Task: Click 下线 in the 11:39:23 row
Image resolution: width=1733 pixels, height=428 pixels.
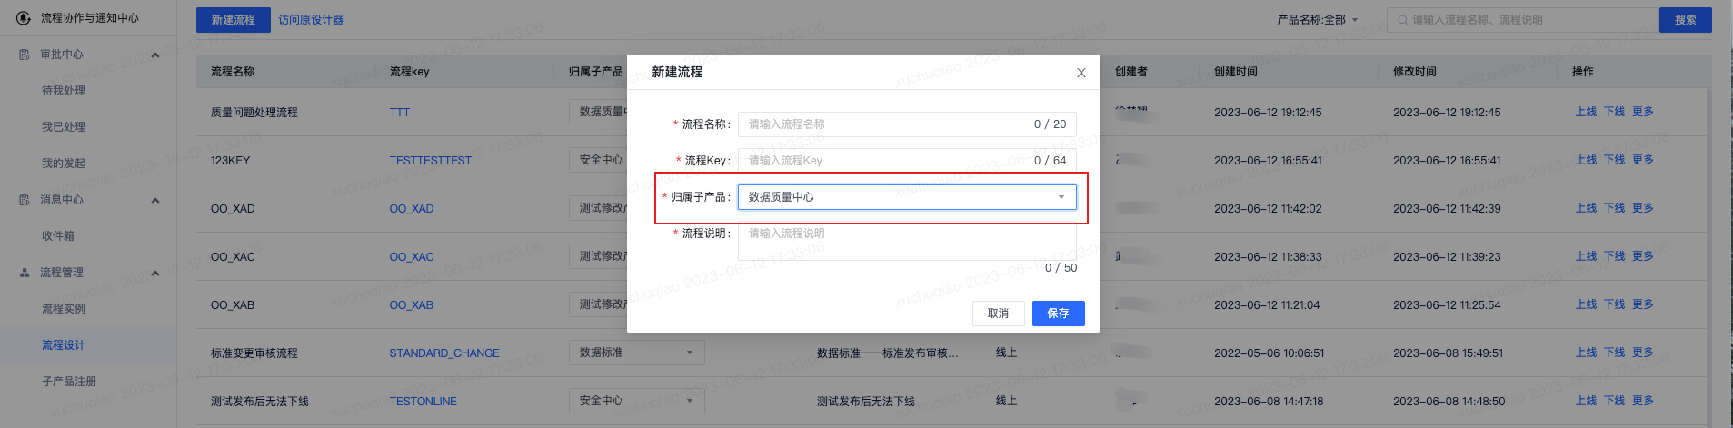Action: point(1614,256)
